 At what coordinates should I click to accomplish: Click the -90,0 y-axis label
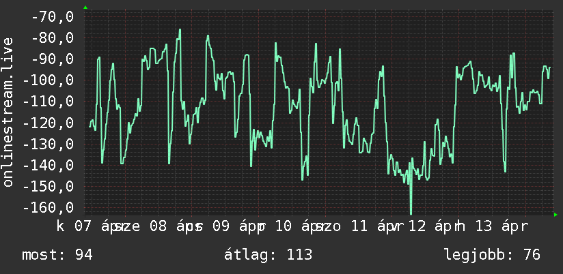pyautogui.click(x=53, y=59)
